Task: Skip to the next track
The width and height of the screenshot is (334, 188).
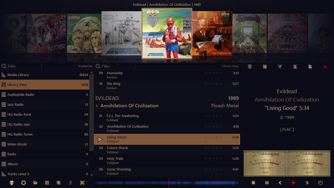Action: 307,183
